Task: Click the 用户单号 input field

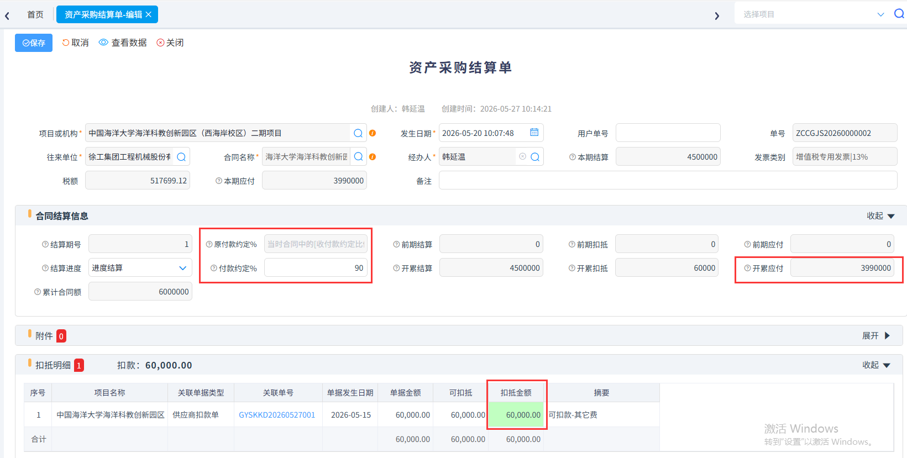Action: 668,133
